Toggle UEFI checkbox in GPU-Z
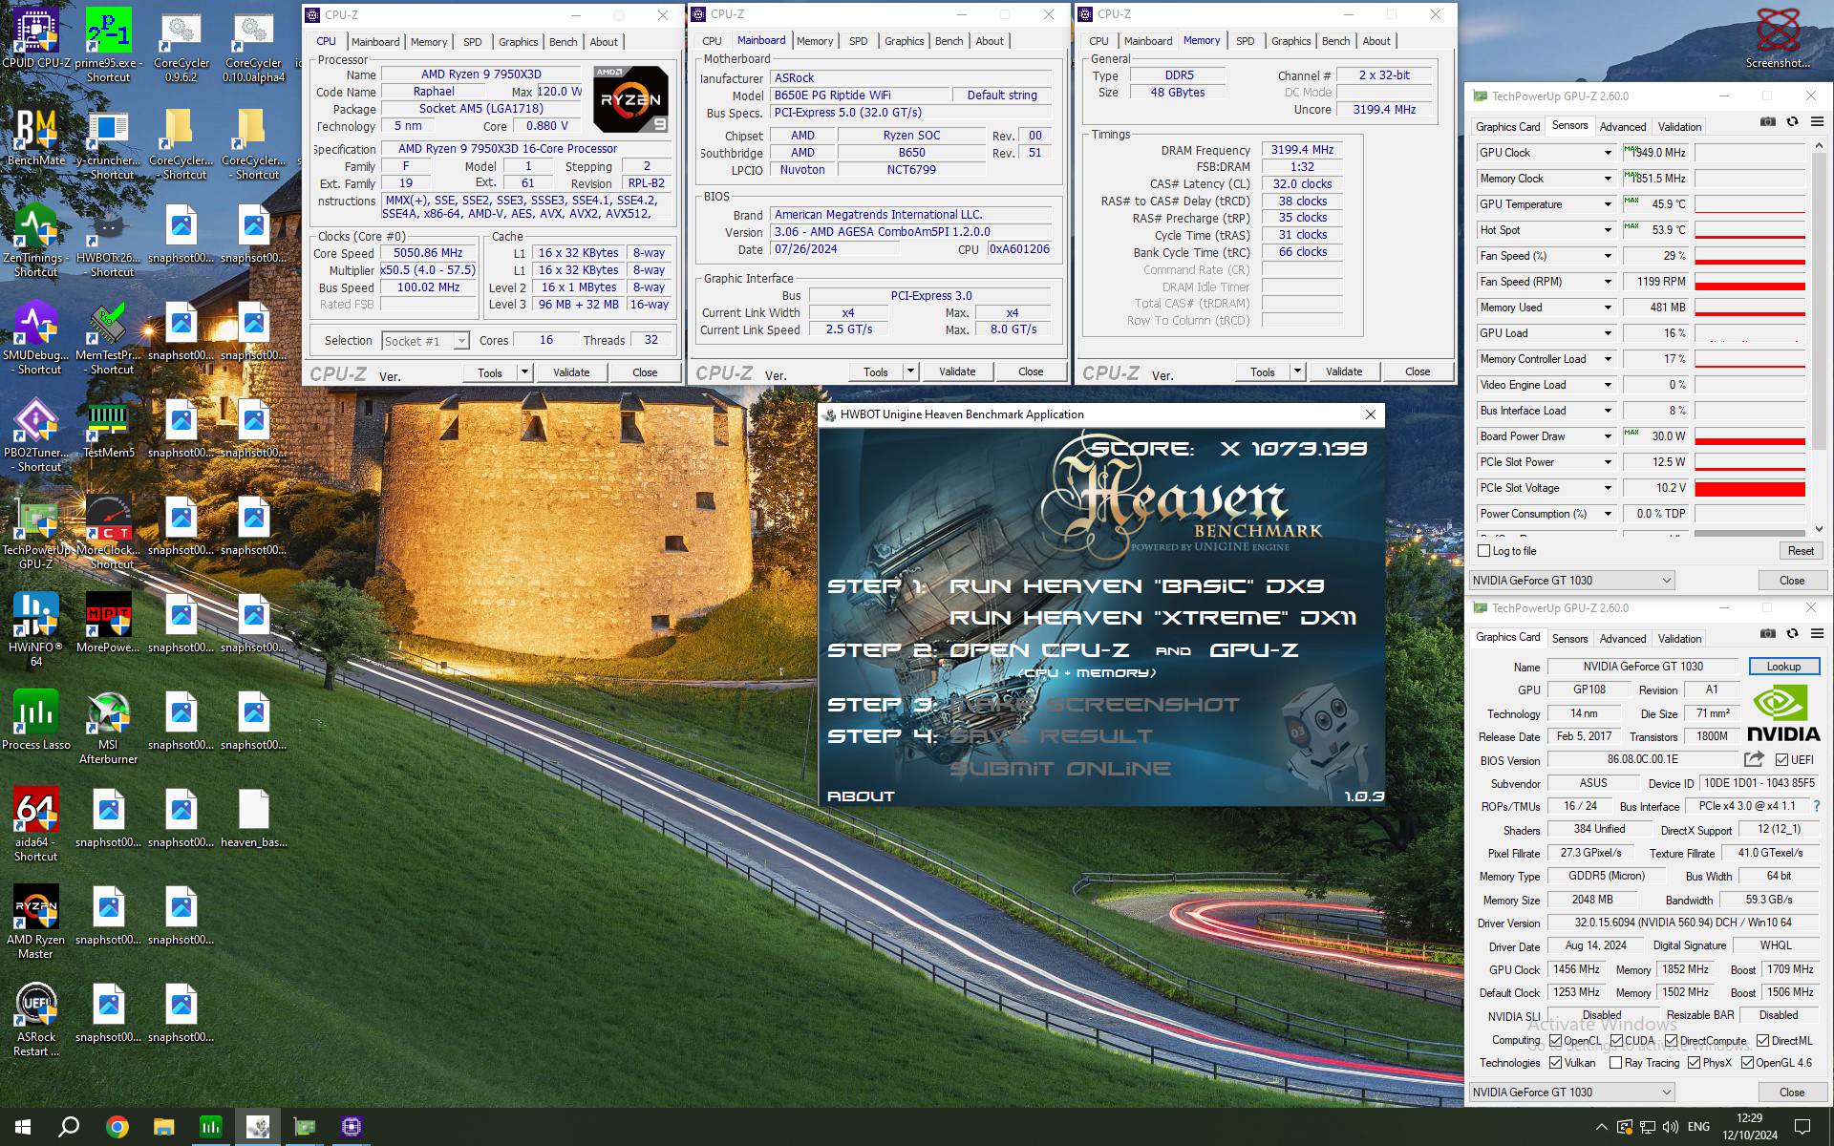1834x1146 pixels. tap(1781, 760)
